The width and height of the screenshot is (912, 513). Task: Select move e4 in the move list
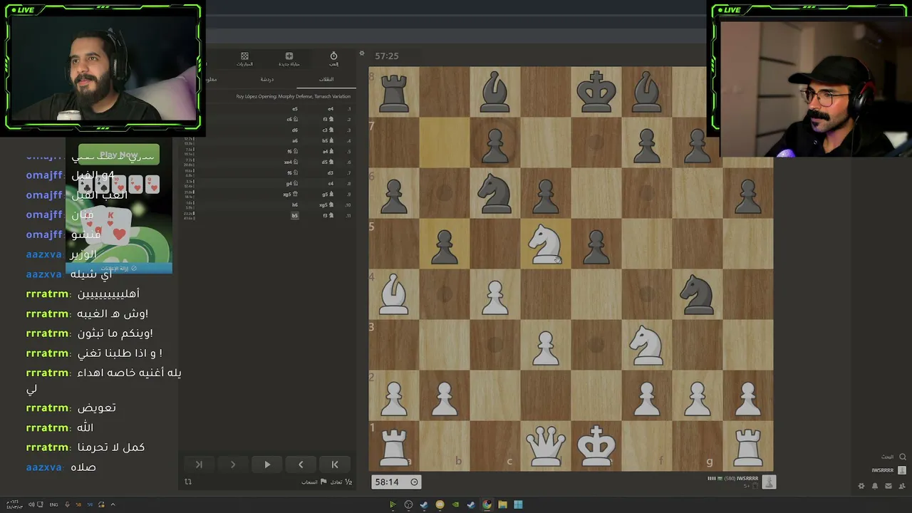[x=330, y=109]
